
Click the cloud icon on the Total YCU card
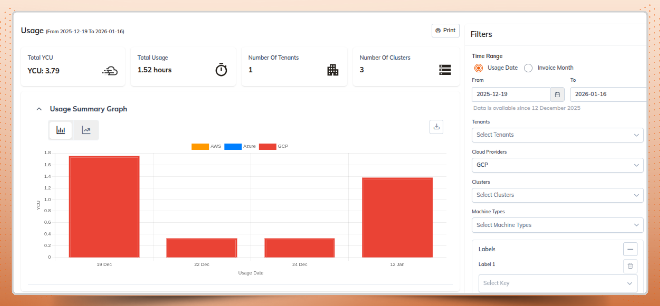click(x=110, y=70)
